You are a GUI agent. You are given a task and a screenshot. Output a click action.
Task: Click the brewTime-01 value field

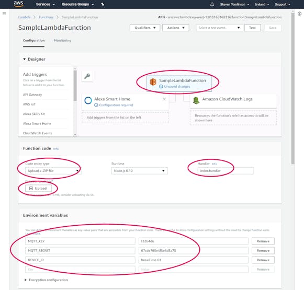[x=194, y=260]
